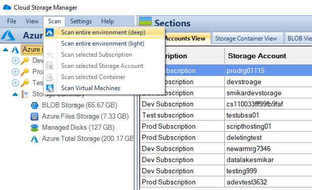Viewport: 312px width, 190px height.
Task: Select the prodrg01115 storage account cell
Action: (x=268, y=70)
